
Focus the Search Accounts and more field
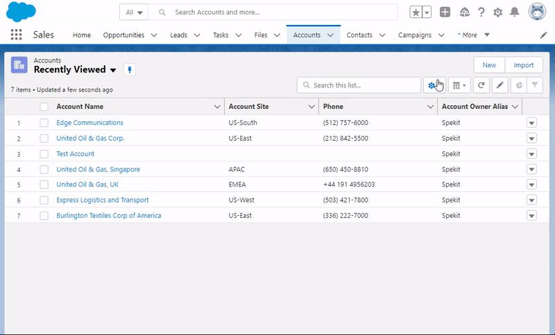273,12
